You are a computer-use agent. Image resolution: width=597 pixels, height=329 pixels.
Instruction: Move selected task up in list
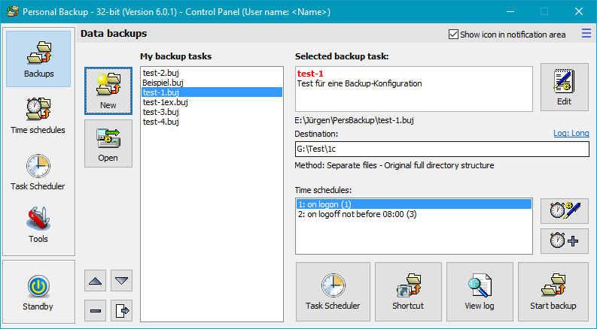click(95, 281)
